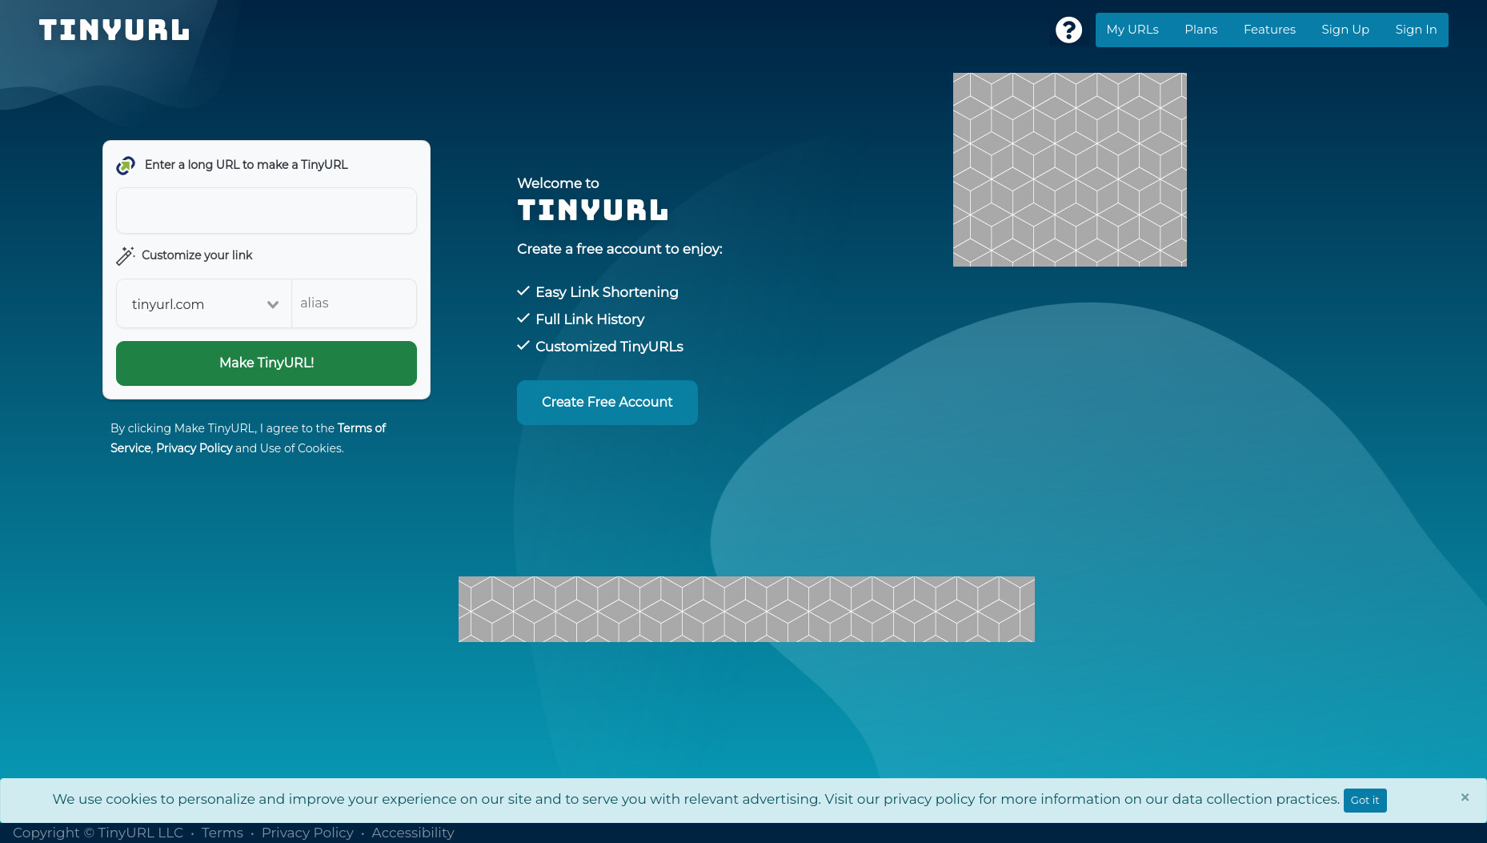The width and height of the screenshot is (1487, 843).
Task: Click the Full Link History text
Action: tap(590, 319)
